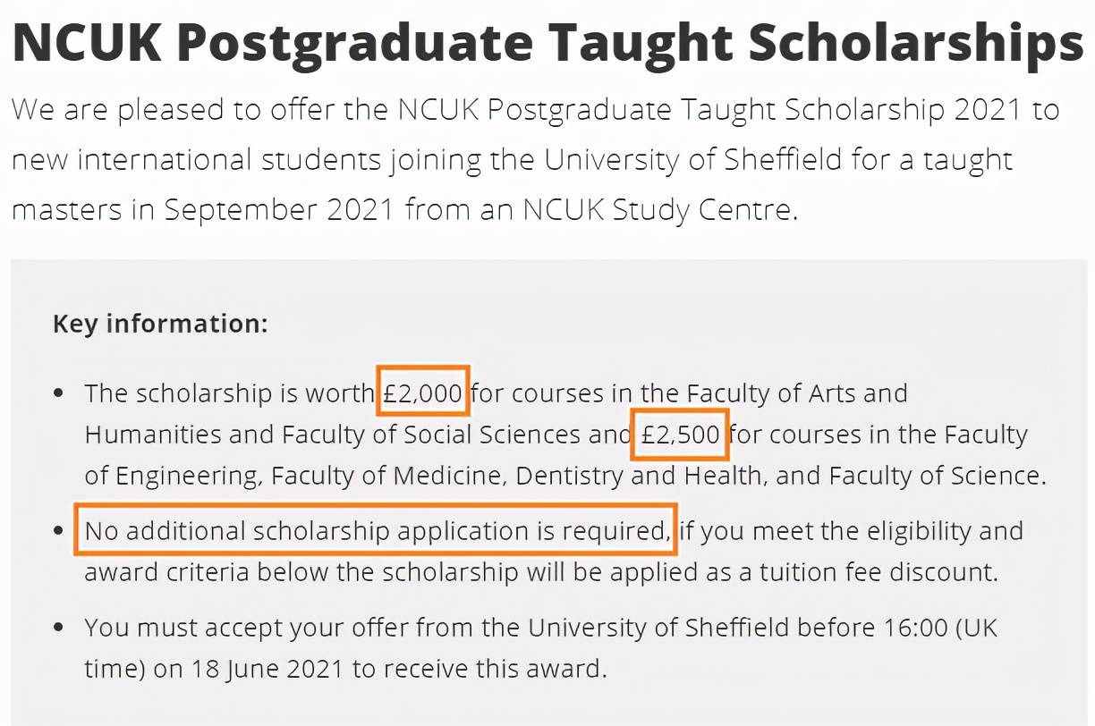Click the first bullet point marker

pos(59,393)
